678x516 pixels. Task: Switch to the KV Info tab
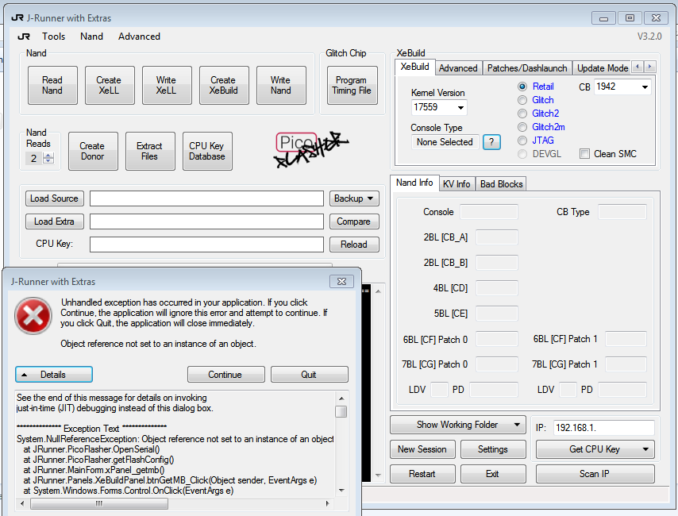[x=456, y=184]
